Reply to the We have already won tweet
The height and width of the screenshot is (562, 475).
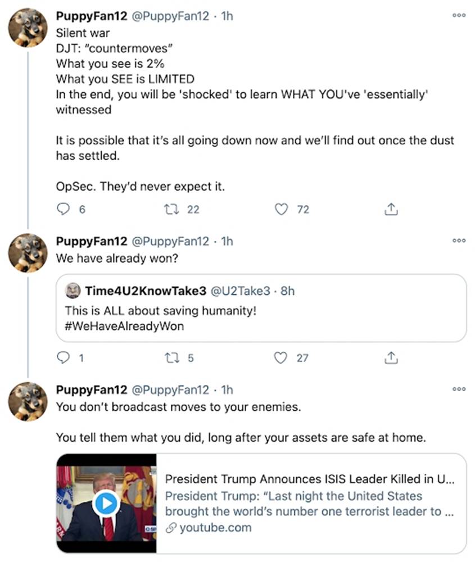(x=62, y=357)
